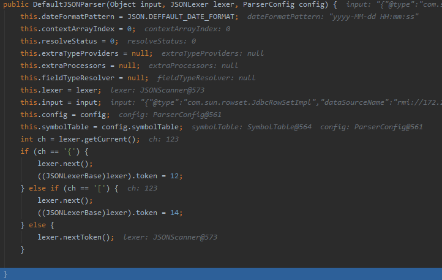Viewport: 442px width, 280px height.
Task: Click the line 'this.contextArrayIndex = 0;'
Action: coord(78,29)
